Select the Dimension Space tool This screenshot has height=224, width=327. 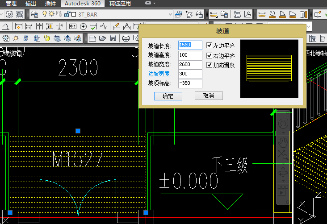tap(50, 26)
